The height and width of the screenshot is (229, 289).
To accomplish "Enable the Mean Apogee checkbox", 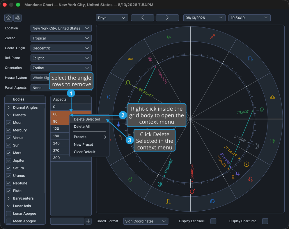I will tap(8, 221).
